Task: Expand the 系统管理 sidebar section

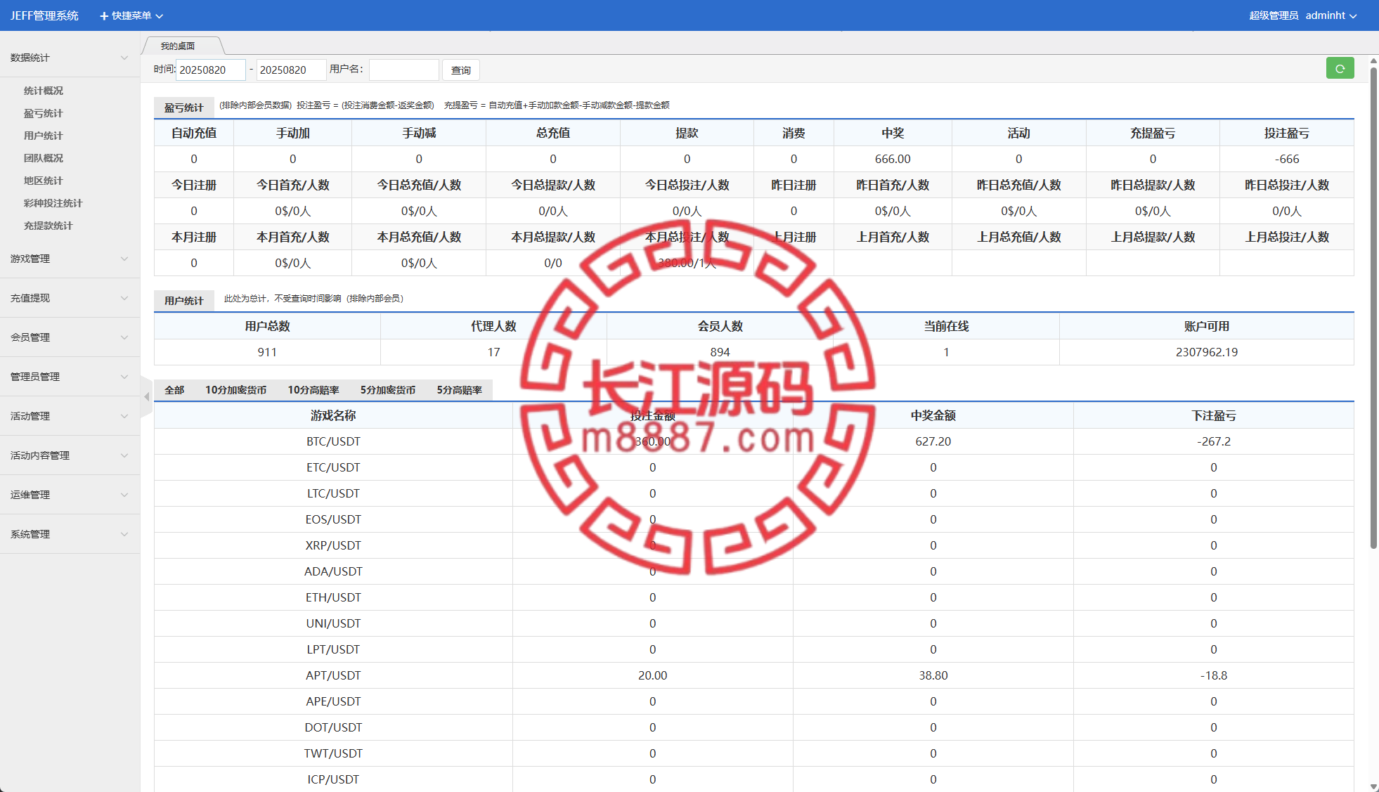Action: 70,534
